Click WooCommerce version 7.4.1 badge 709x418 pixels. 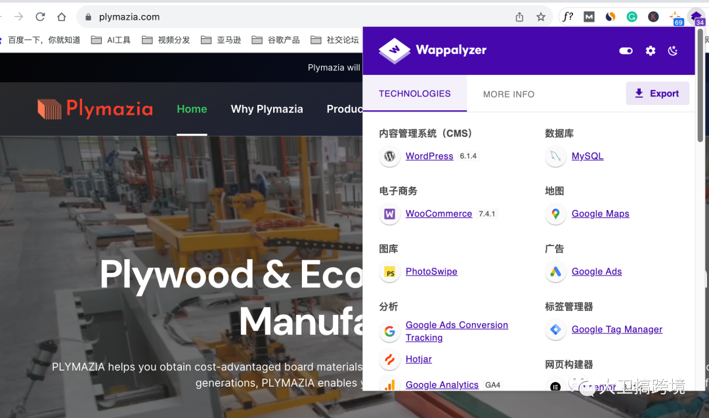coord(486,214)
